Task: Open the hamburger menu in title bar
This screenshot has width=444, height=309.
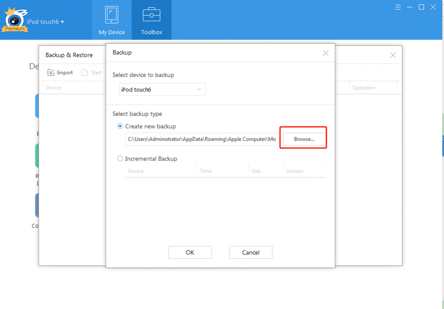Action: (399, 7)
